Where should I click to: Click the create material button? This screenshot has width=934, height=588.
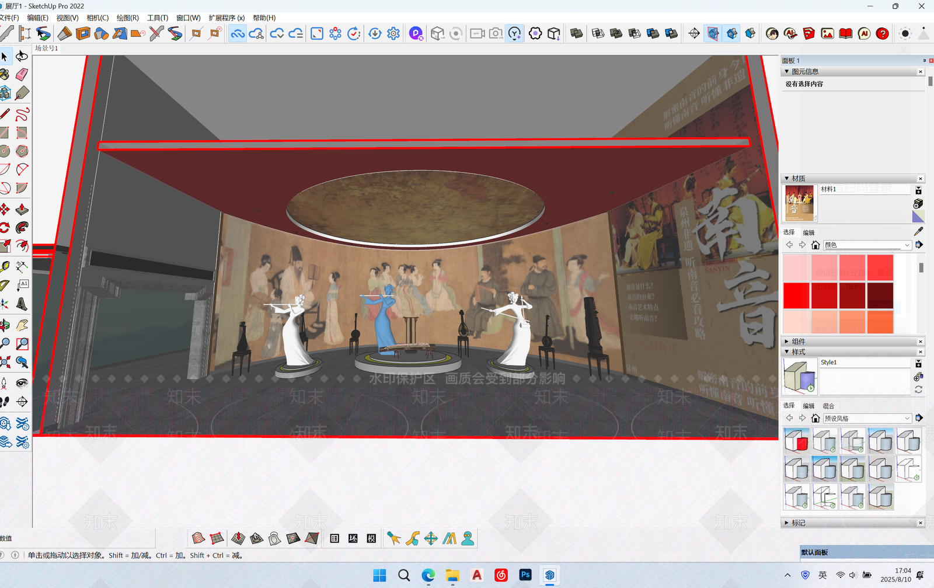pos(918,204)
